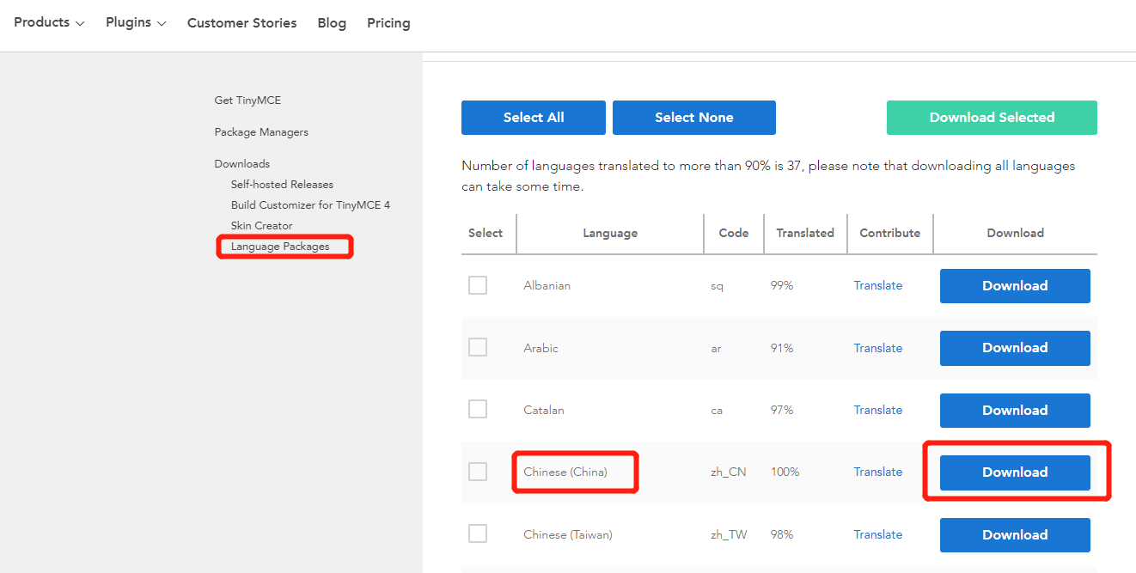This screenshot has height=573, width=1136.
Task: Select the Chinese (Taiwan) checkbox
Action: 478,533
